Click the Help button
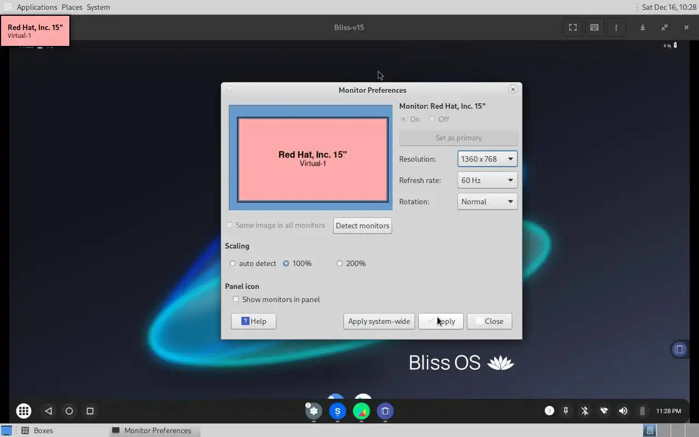This screenshot has height=437, width=699. (253, 321)
